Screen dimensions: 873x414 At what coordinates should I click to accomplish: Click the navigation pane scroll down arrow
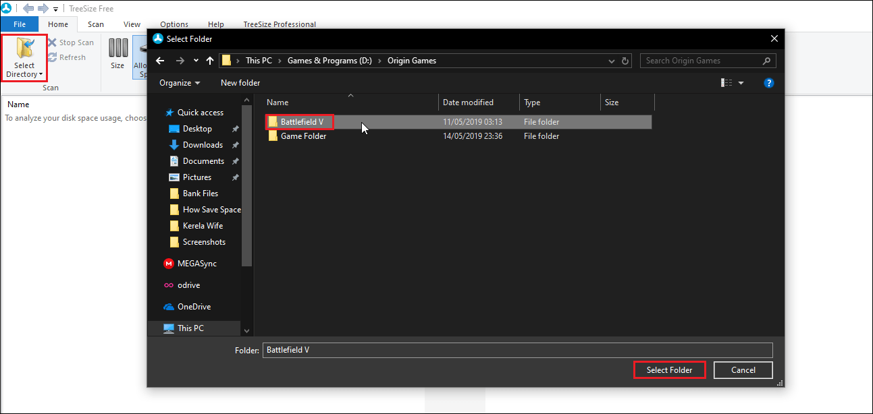[x=246, y=330]
